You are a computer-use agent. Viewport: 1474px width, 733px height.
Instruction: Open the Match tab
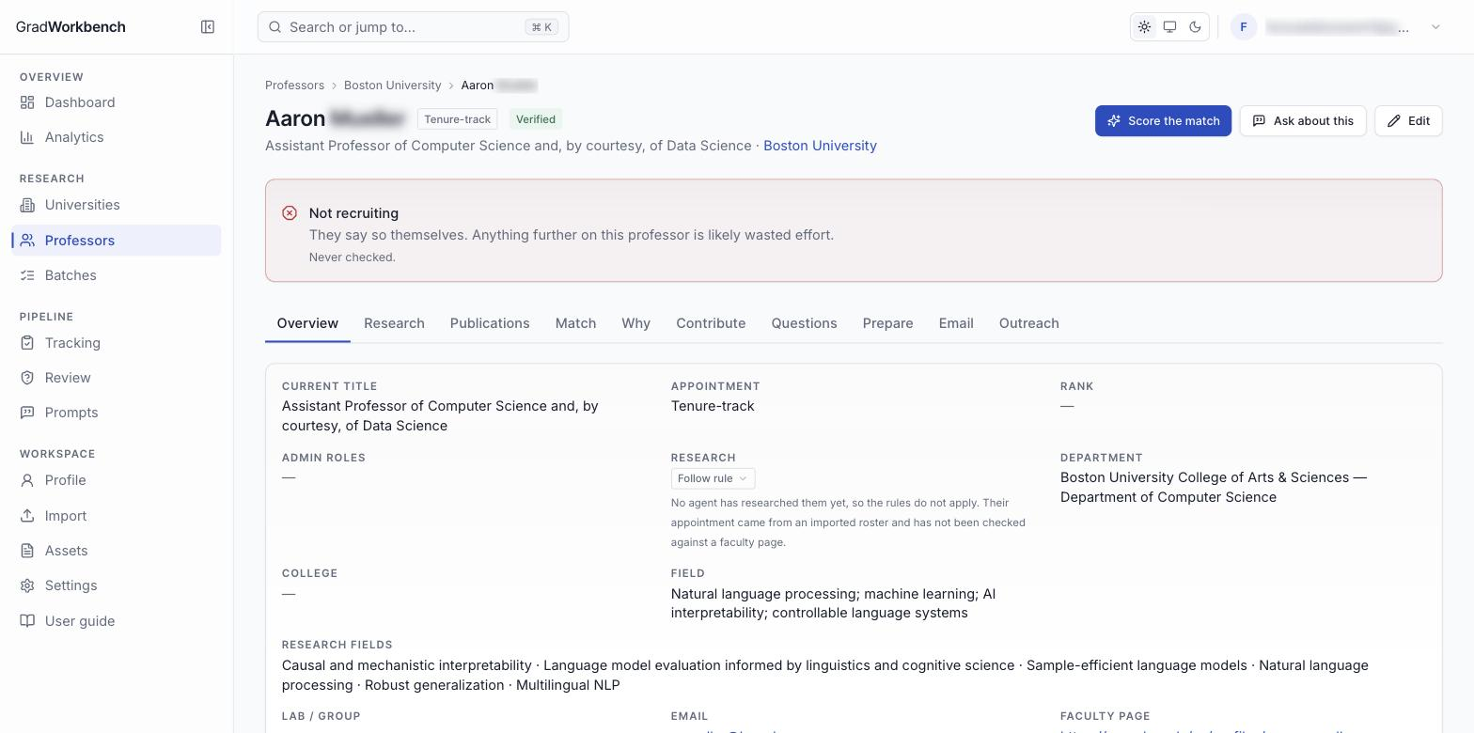[x=575, y=323]
